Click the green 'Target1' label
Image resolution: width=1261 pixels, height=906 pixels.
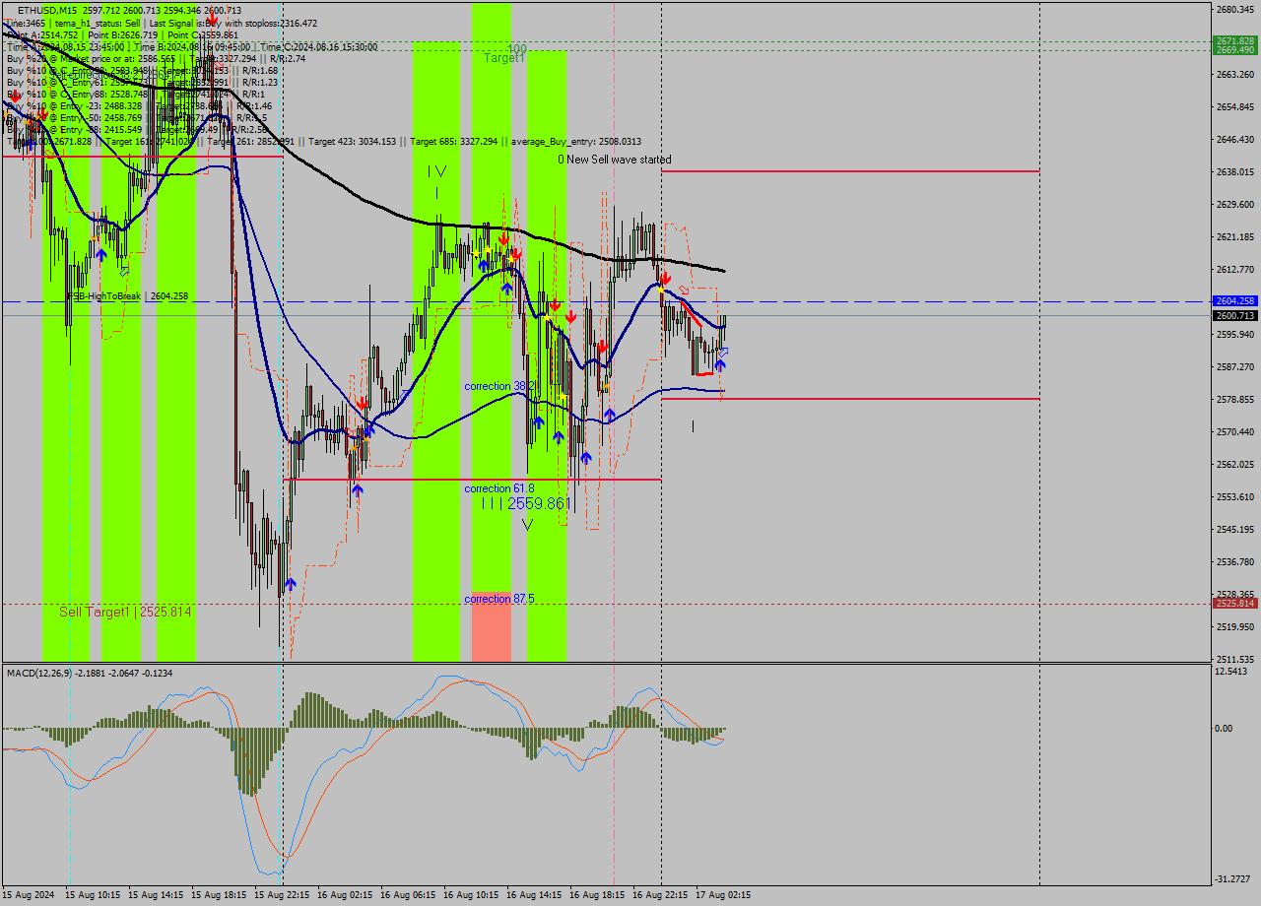(503, 59)
